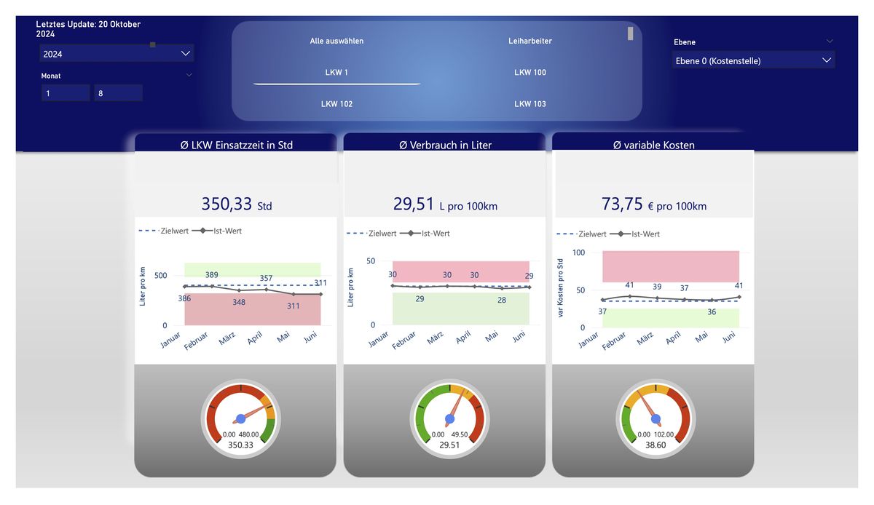Image resolution: width=874 pixels, height=505 pixels.
Task: Click the 480.00 gauge maximum label
Action: coord(248,435)
